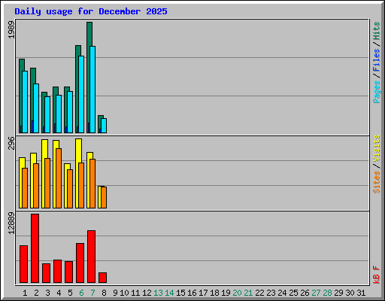
Task: Click the axis value '12889'
Action: point(11,223)
